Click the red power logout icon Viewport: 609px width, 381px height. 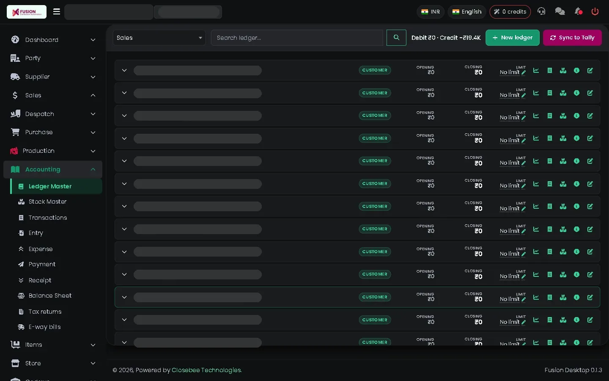click(x=595, y=11)
